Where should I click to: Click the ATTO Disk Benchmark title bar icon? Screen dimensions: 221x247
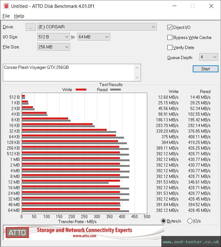[6, 6]
